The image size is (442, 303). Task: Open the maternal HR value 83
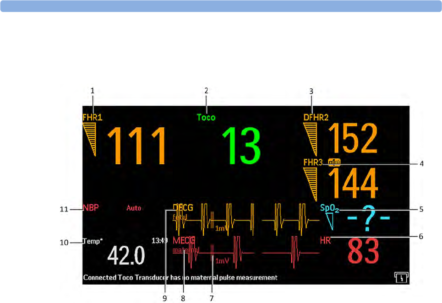pos(363,251)
